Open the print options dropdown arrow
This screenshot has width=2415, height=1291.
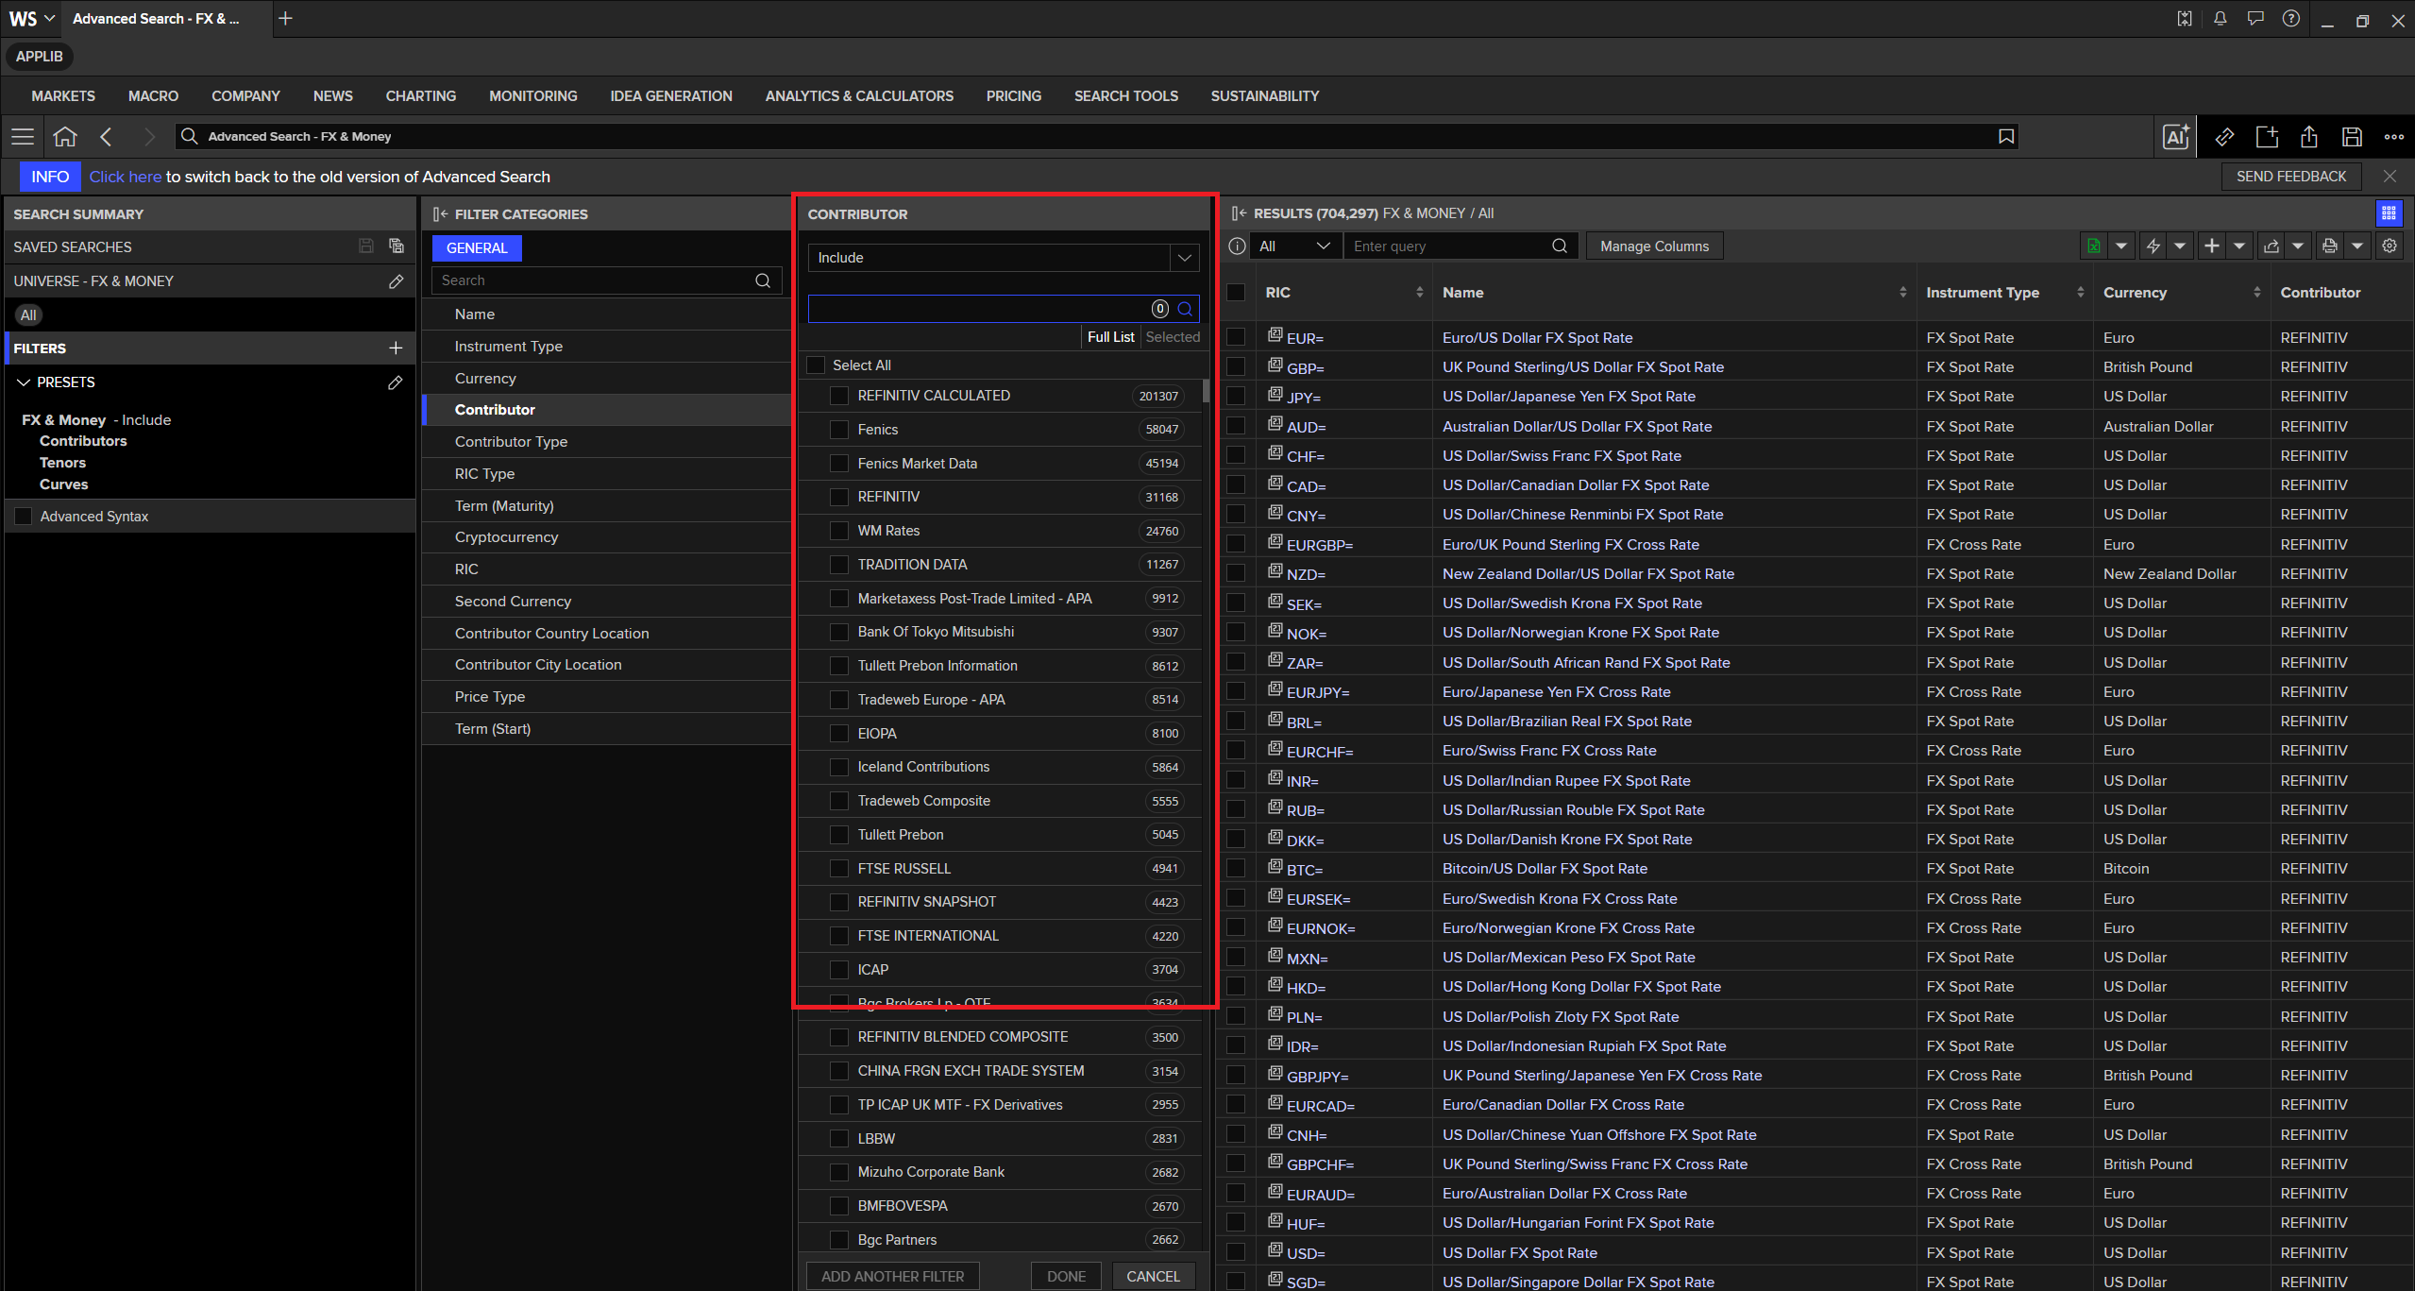point(2357,246)
